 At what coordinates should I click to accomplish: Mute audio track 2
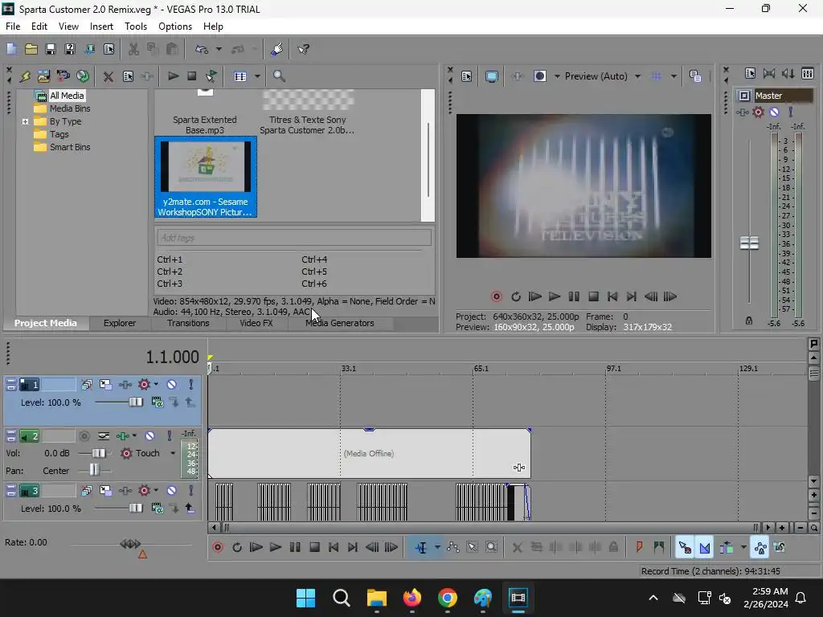[x=149, y=436]
